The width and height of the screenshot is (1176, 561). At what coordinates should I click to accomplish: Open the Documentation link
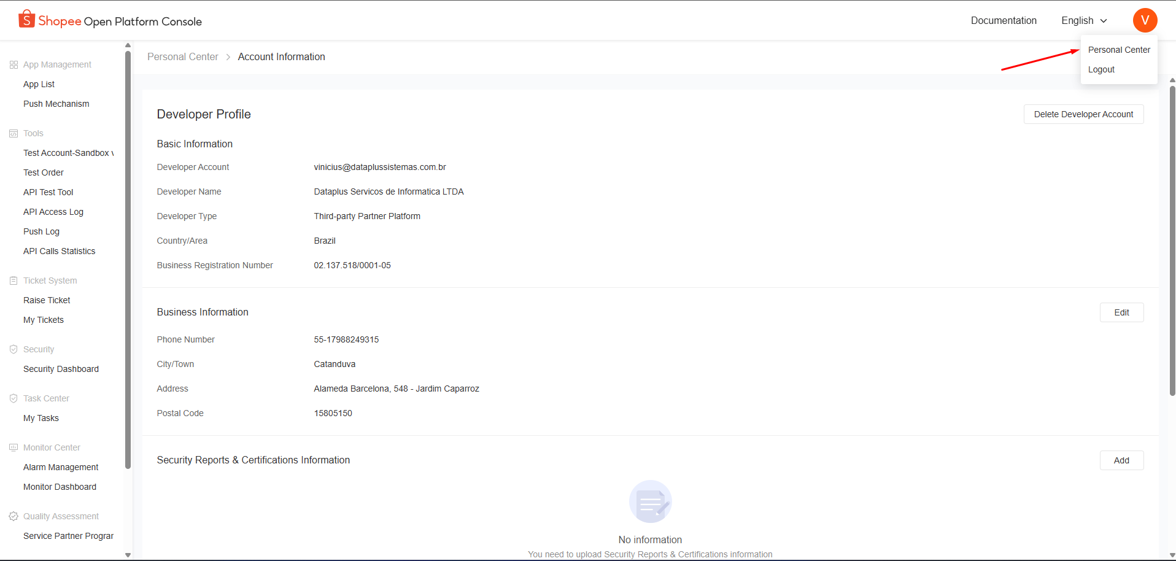click(x=1004, y=20)
